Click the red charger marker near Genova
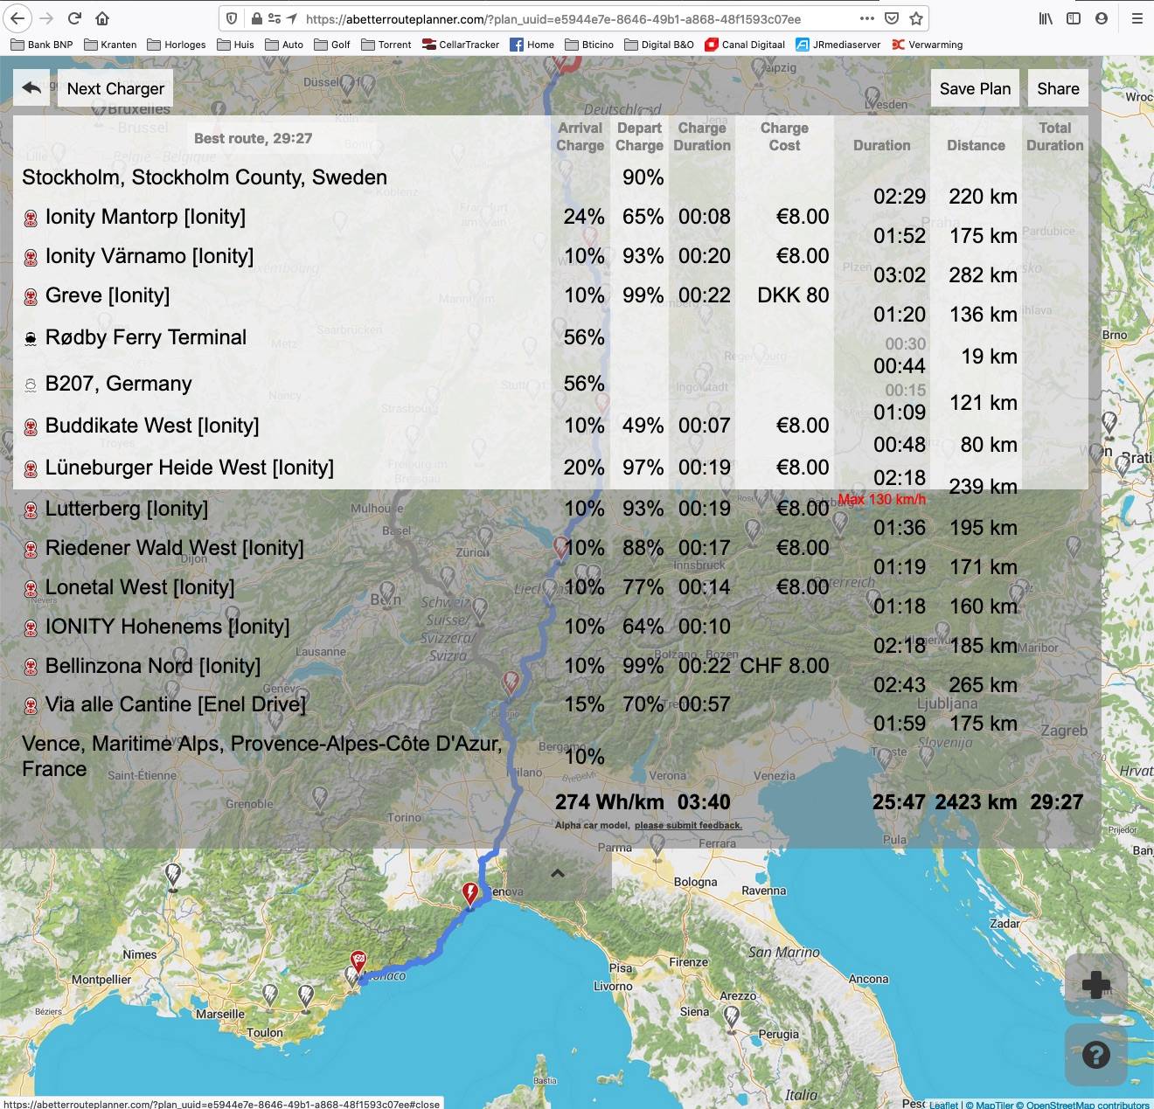The width and height of the screenshot is (1154, 1109). [470, 894]
